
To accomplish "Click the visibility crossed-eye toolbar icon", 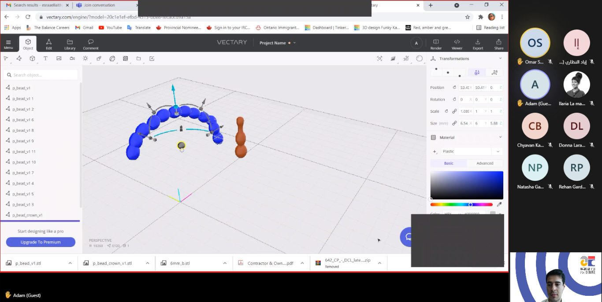I will pyautogui.click(x=406, y=58).
